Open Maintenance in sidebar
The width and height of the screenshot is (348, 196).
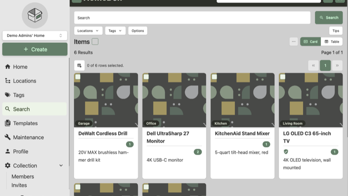click(34, 138)
